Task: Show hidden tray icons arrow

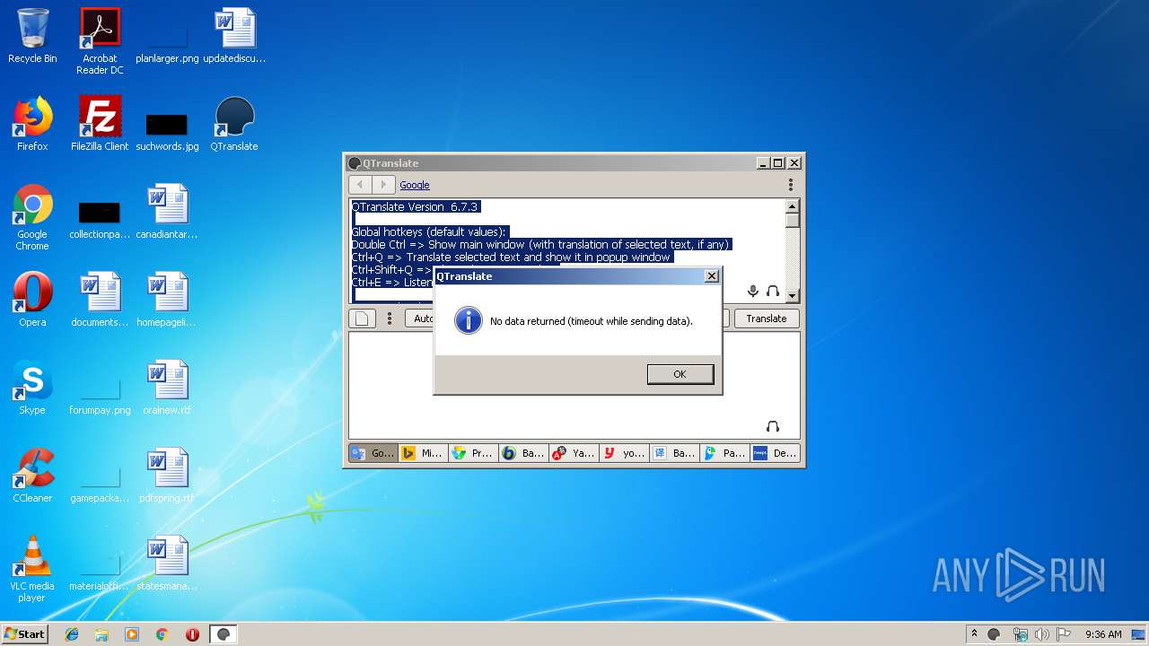Action: point(973,633)
